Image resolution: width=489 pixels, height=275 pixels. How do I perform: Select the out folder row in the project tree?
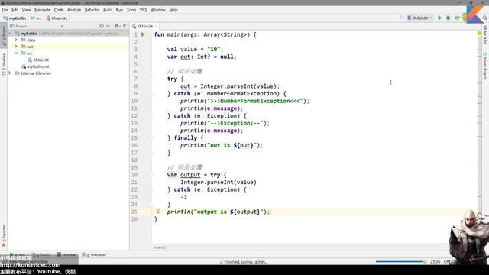point(68,47)
